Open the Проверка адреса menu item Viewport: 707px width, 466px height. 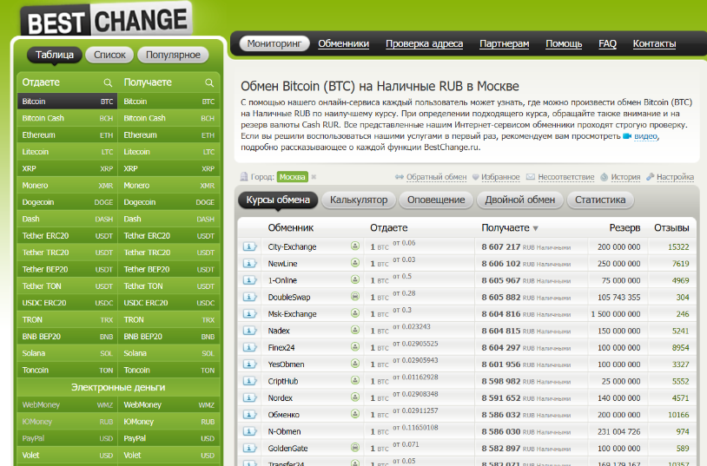pos(425,43)
